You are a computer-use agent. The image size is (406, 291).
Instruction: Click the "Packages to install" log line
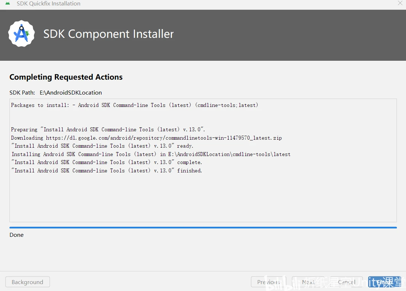pos(135,105)
